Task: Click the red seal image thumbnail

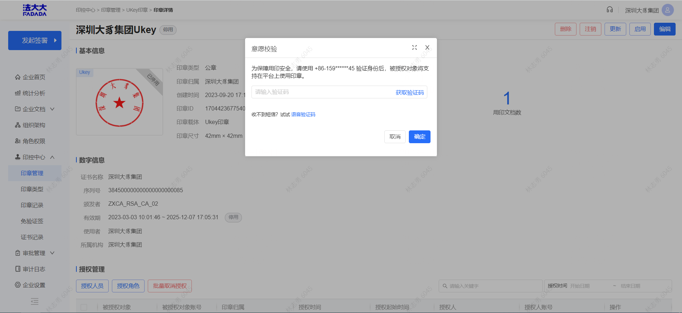Action: point(119,102)
